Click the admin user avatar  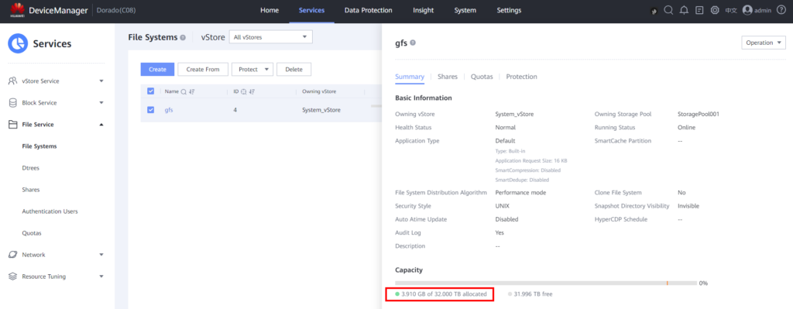(x=747, y=10)
